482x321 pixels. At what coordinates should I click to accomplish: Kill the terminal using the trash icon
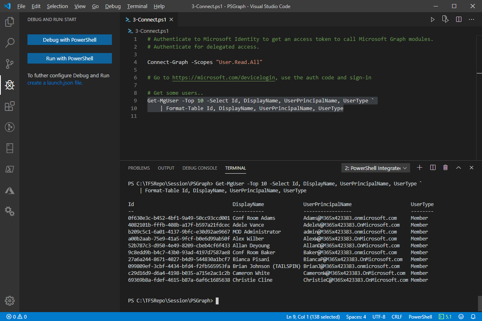445,167
